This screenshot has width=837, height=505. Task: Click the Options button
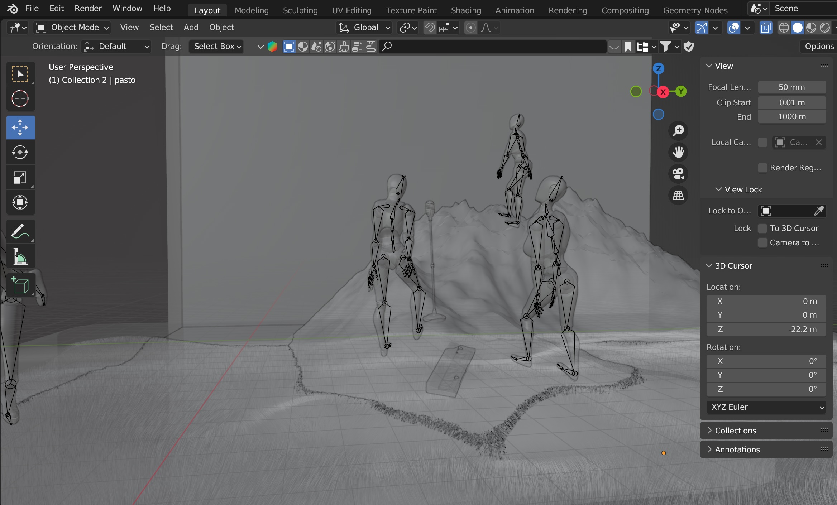pyautogui.click(x=819, y=47)
